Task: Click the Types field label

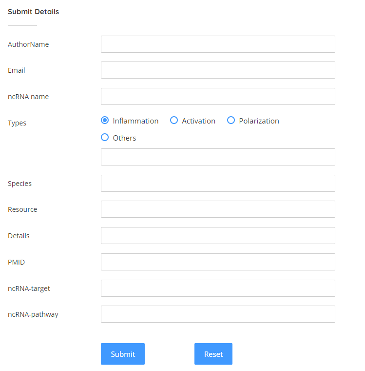Action: point(17,123)
